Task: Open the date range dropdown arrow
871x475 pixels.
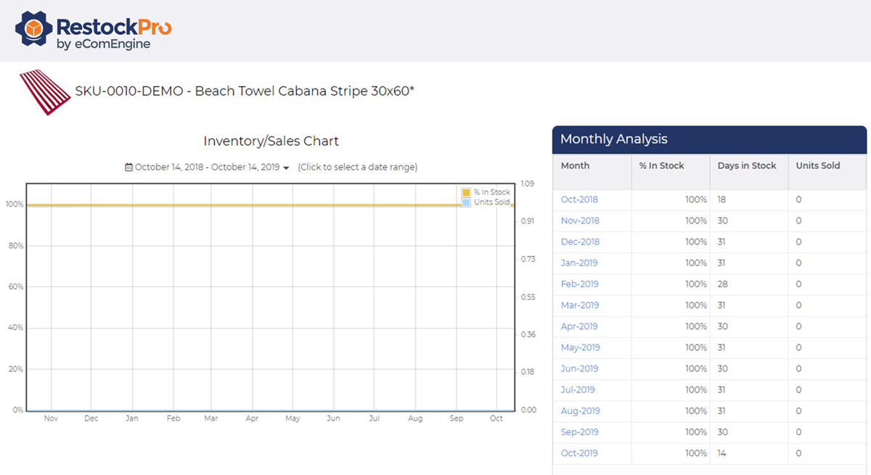Action: (287, 167)
